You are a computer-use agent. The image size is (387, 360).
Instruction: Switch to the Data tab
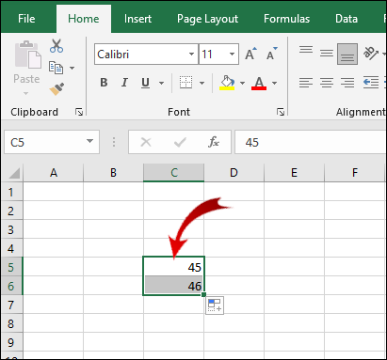click(347, 19)
